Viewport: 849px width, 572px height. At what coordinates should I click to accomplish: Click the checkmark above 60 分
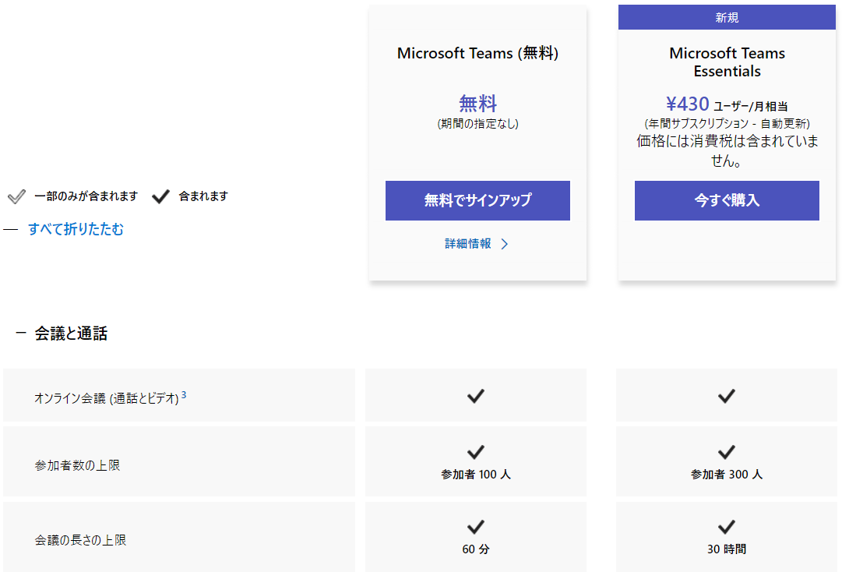pos(476,527)
